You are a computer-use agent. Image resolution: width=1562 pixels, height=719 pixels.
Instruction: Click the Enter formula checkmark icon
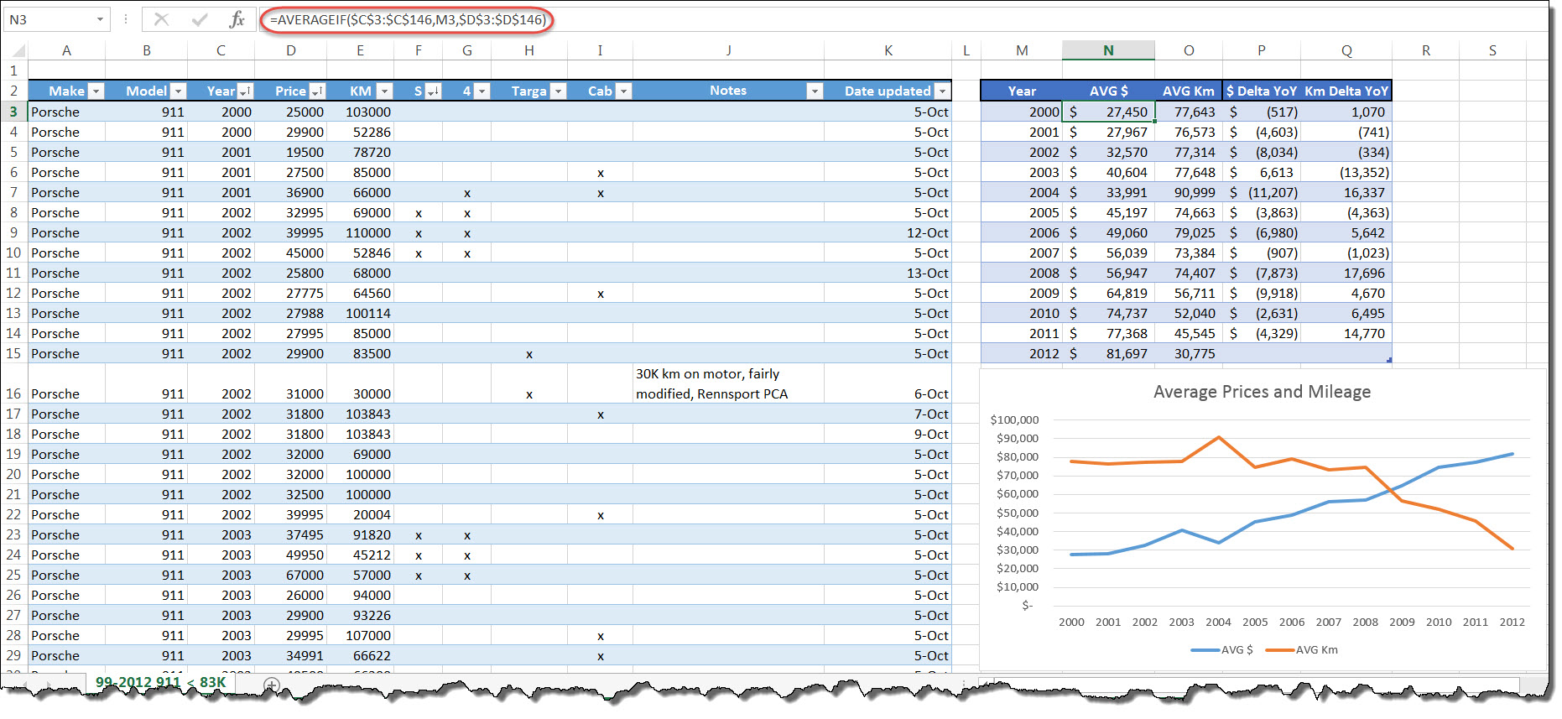point(200,19)
